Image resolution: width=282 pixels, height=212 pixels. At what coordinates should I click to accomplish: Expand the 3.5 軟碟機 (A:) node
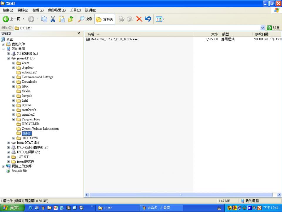pyautogui.click(x=8, y=54)
